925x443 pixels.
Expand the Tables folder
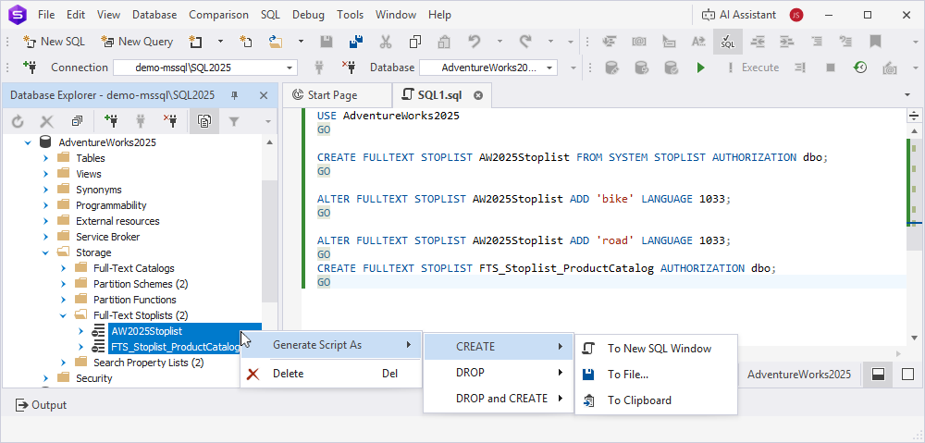pyautogui.click(x=45, y=158)
